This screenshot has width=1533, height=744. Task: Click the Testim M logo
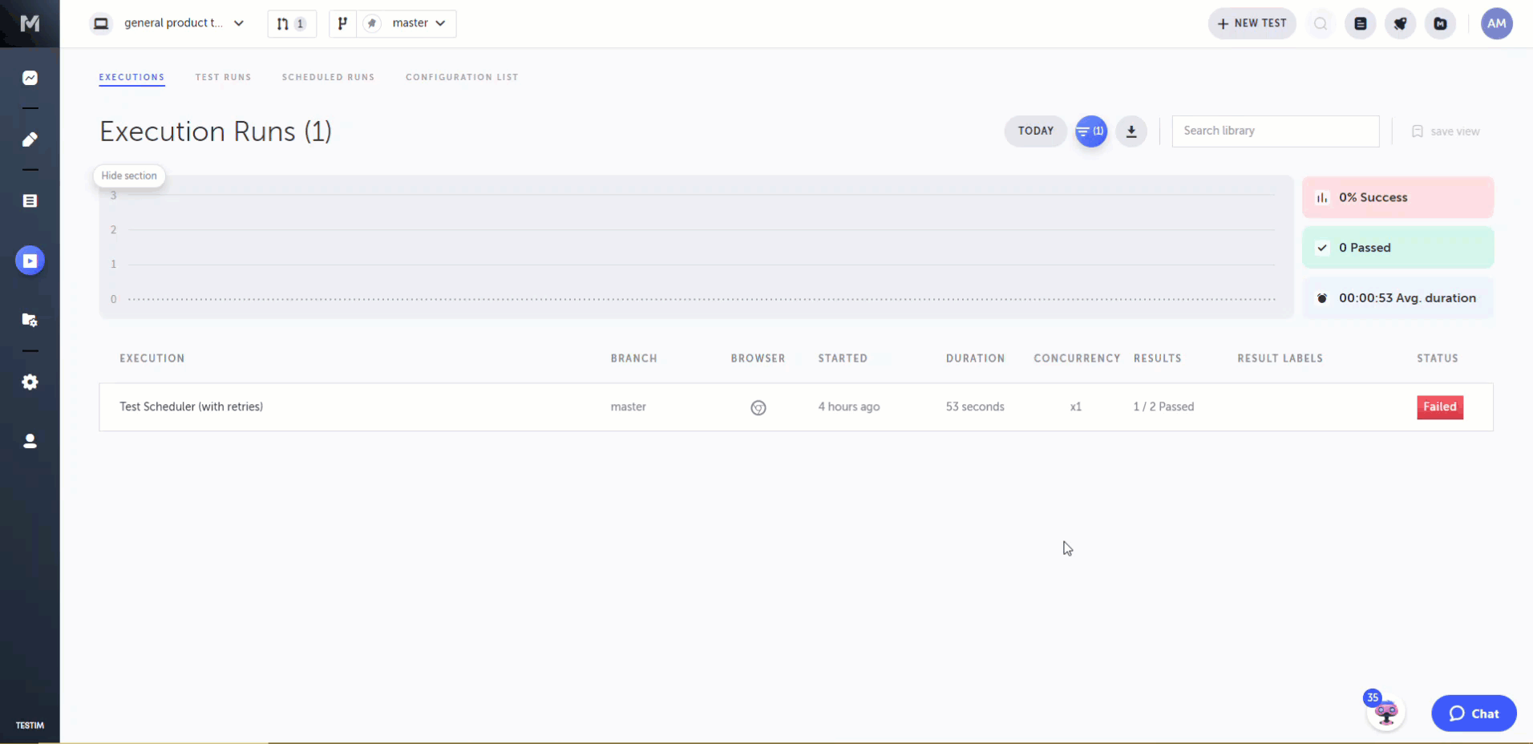30,23
